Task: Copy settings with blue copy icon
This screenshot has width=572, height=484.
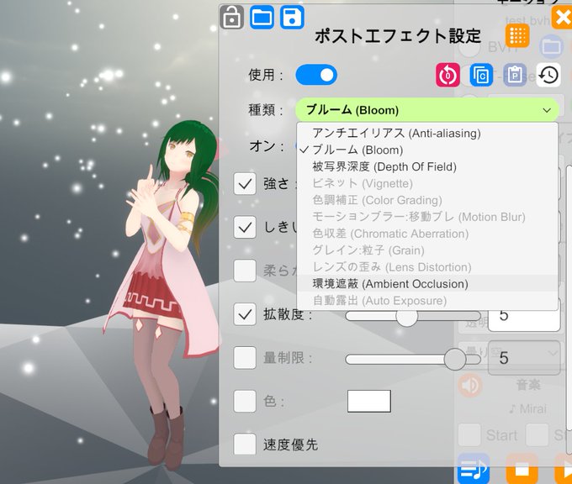Action: point(481,75)
